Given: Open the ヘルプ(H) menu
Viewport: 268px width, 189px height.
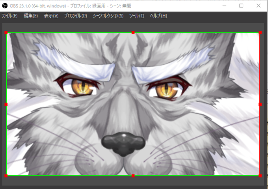Looking at the screenshot, I should (x=158, y=16).
